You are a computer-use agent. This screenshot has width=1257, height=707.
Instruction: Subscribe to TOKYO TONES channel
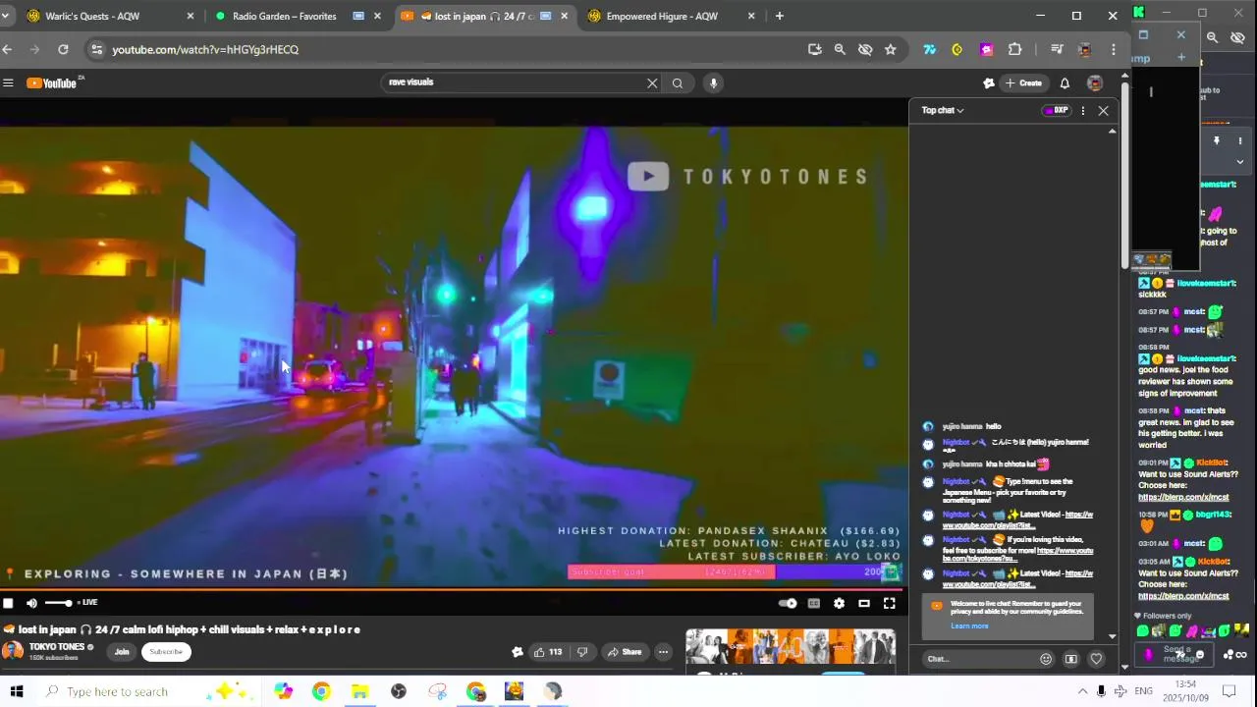pyautogui.click(x=166, y=652)
